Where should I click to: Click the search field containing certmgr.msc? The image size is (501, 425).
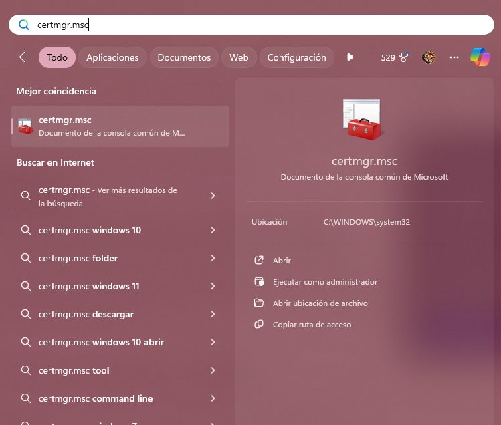(251, 25)
